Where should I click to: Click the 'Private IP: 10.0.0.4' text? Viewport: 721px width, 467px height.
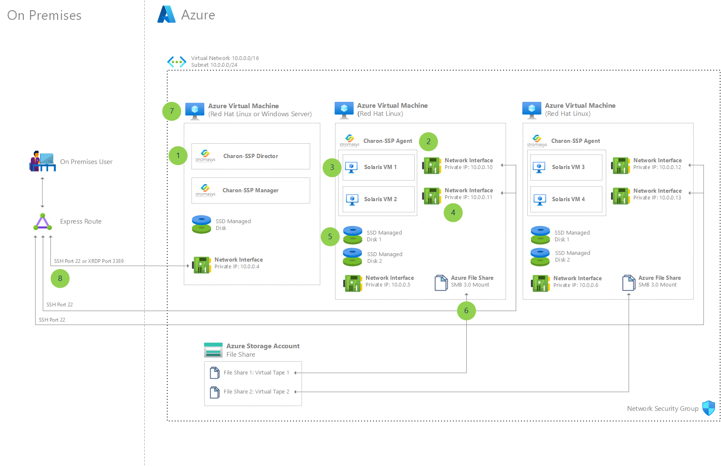pyautogui.click(x=237, y=267)
